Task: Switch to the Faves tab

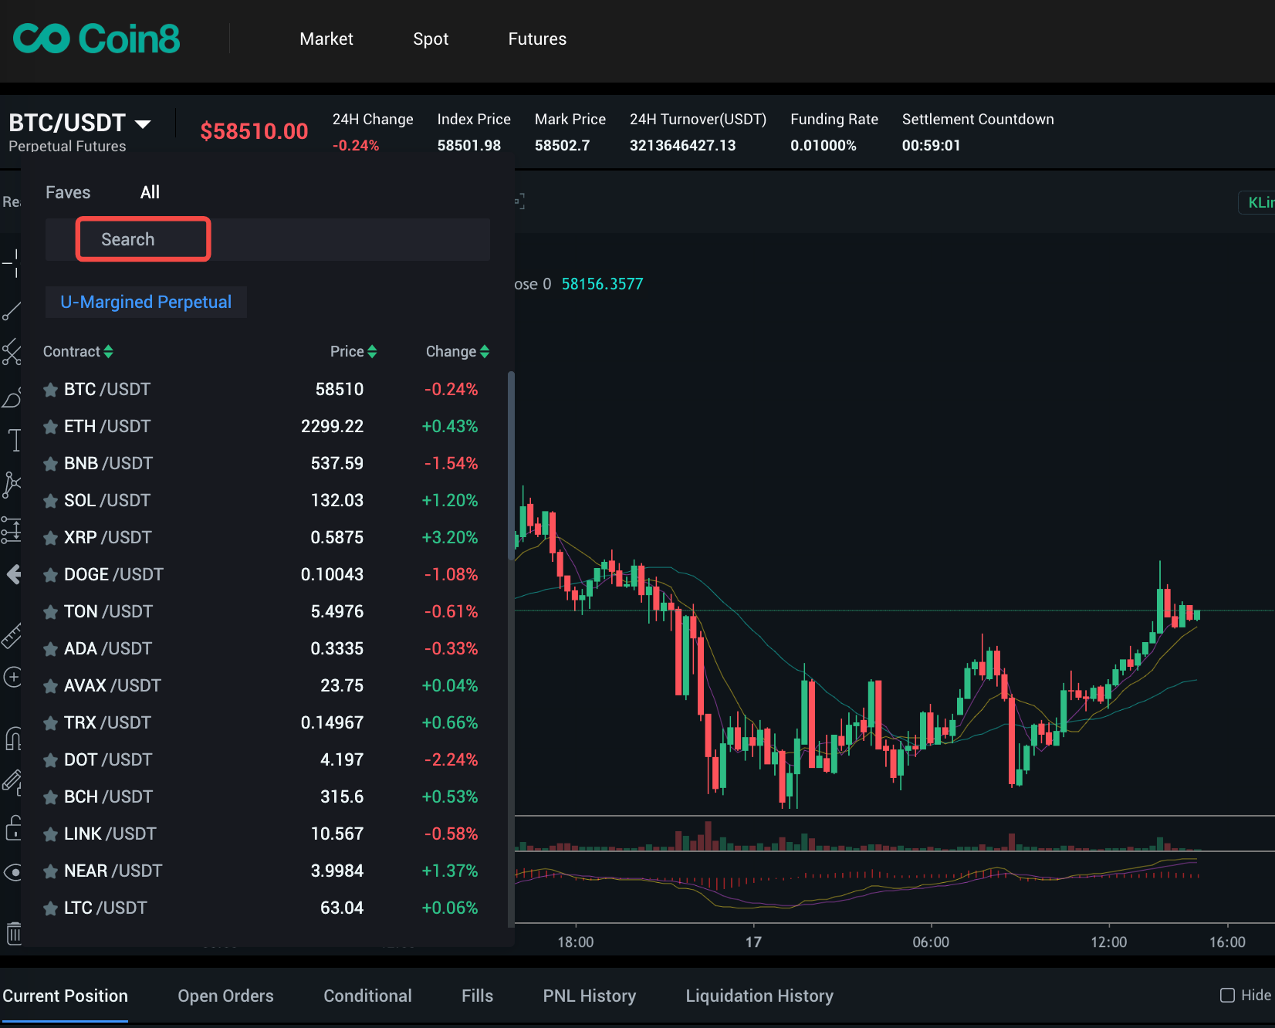Action: (x=68, y=192)
